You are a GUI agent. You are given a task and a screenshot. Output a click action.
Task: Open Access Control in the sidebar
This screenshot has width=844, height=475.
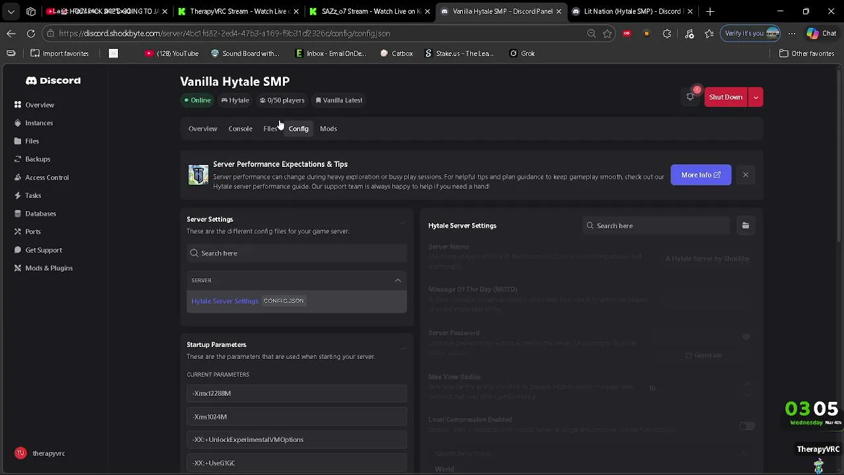[47, 177]
